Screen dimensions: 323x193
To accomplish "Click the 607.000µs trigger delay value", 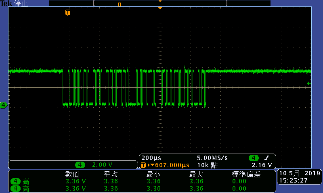I will coord(172,165).
